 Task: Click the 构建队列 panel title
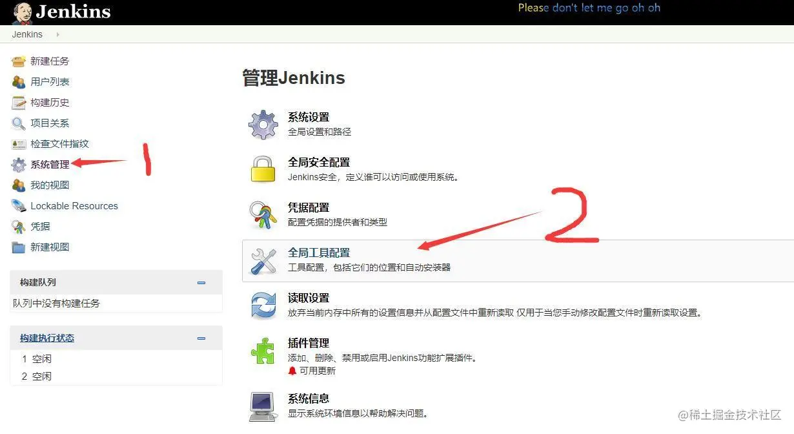point(38,283)
